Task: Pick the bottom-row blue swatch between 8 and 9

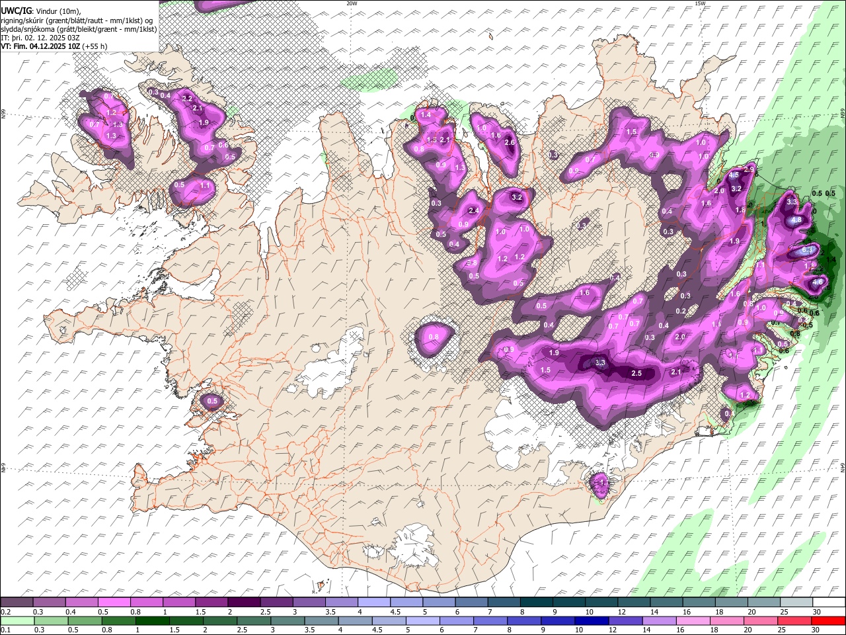Action: pos(524,620)
